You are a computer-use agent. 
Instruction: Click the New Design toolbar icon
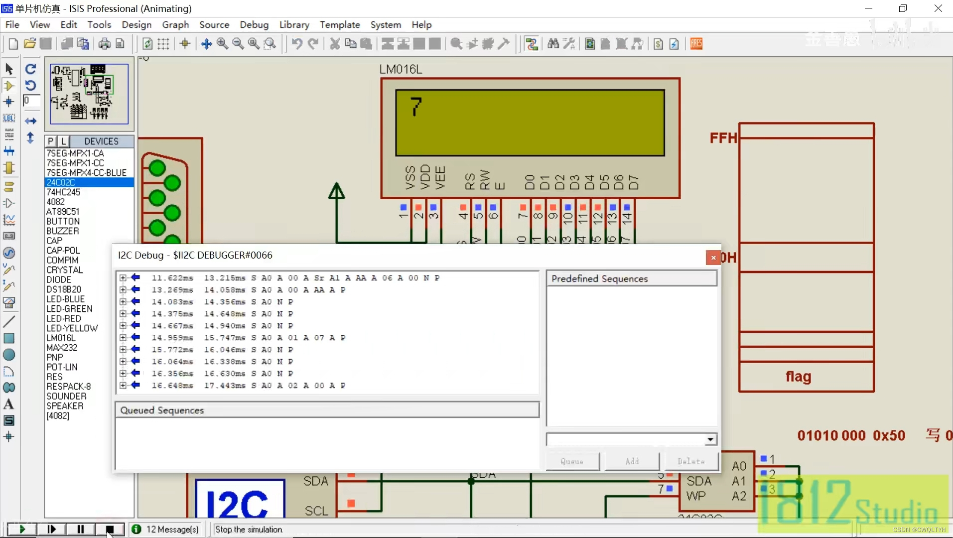point(13,44)
